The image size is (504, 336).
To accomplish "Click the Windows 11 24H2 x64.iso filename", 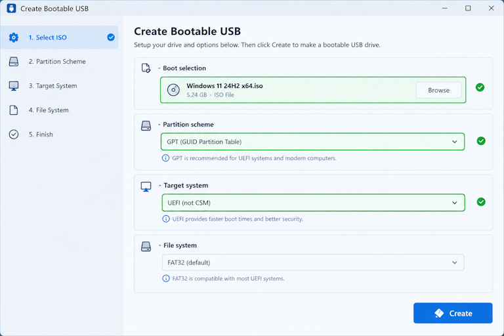I will click(224, 86).
